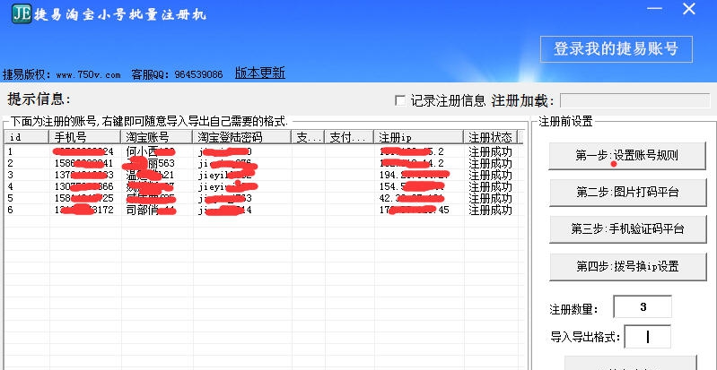Viewport: 717px width, 370px height.
Task: Click 注册成功 status in row 1
Action: [x=490, y=151]
